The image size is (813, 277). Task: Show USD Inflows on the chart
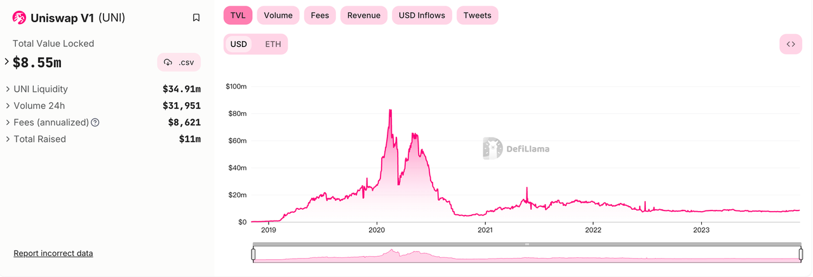[422, 15]
